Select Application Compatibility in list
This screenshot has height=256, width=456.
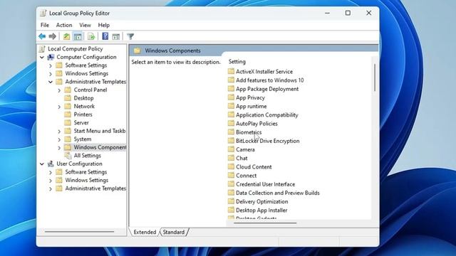tap(267, 115)
